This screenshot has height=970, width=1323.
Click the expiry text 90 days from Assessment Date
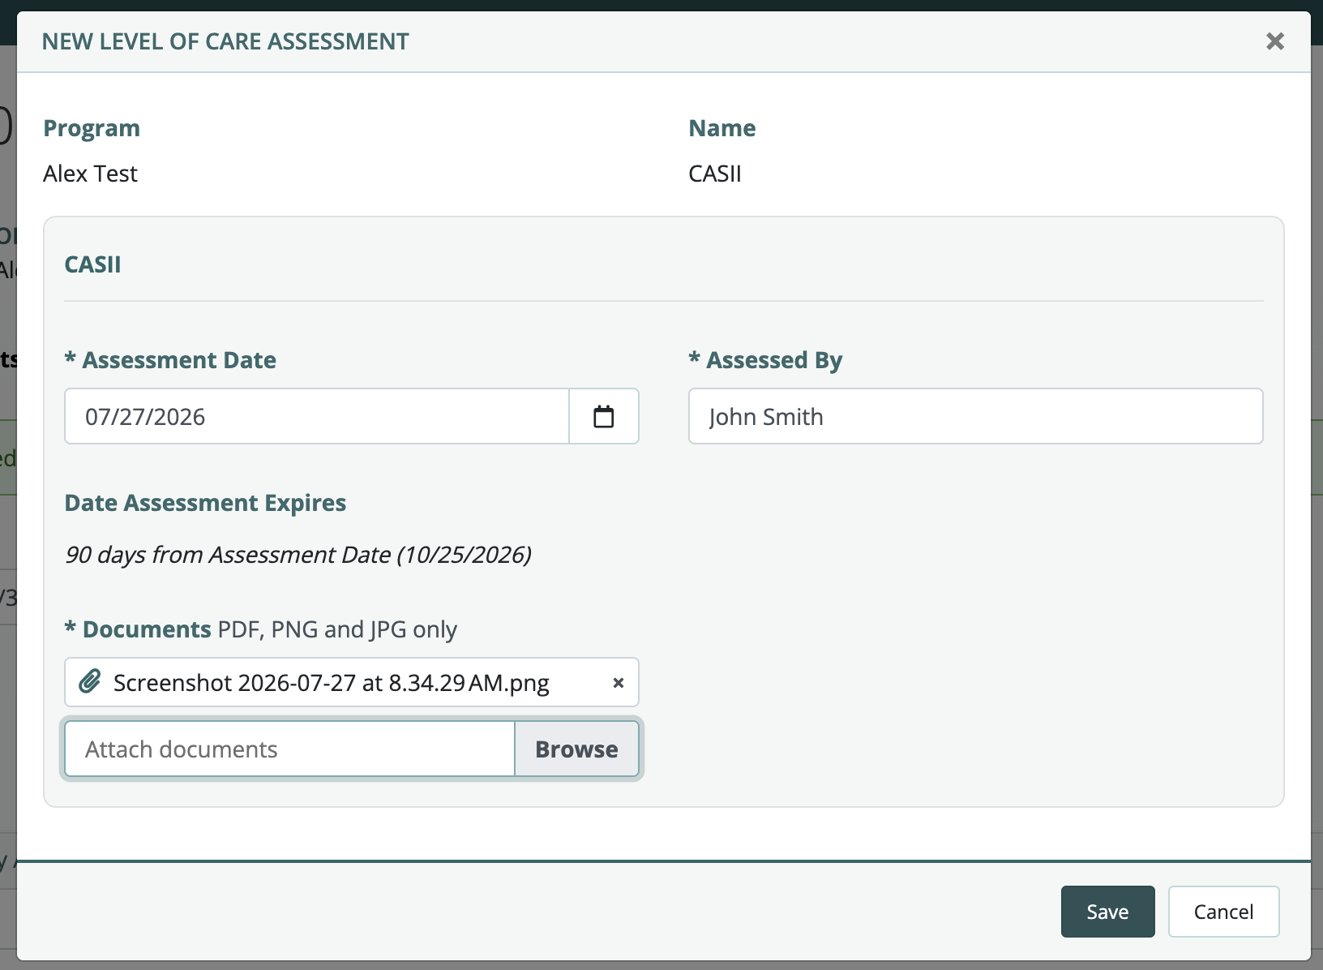click(298, 555)
